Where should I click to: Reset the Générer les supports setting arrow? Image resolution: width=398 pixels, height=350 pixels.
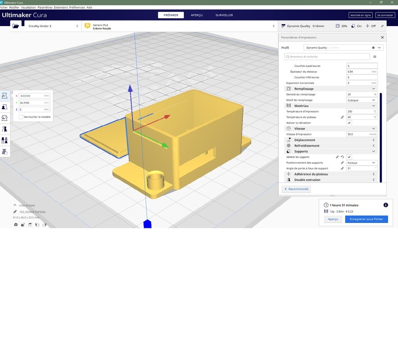[342, 157]
